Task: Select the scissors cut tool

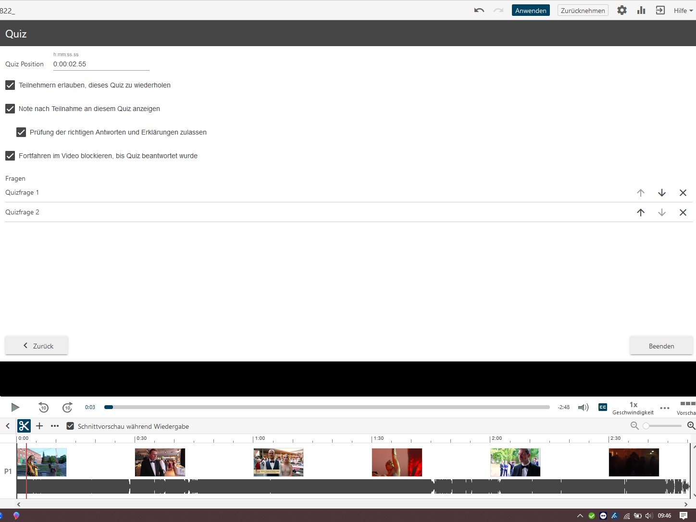Action: click(x=24, y=426)
